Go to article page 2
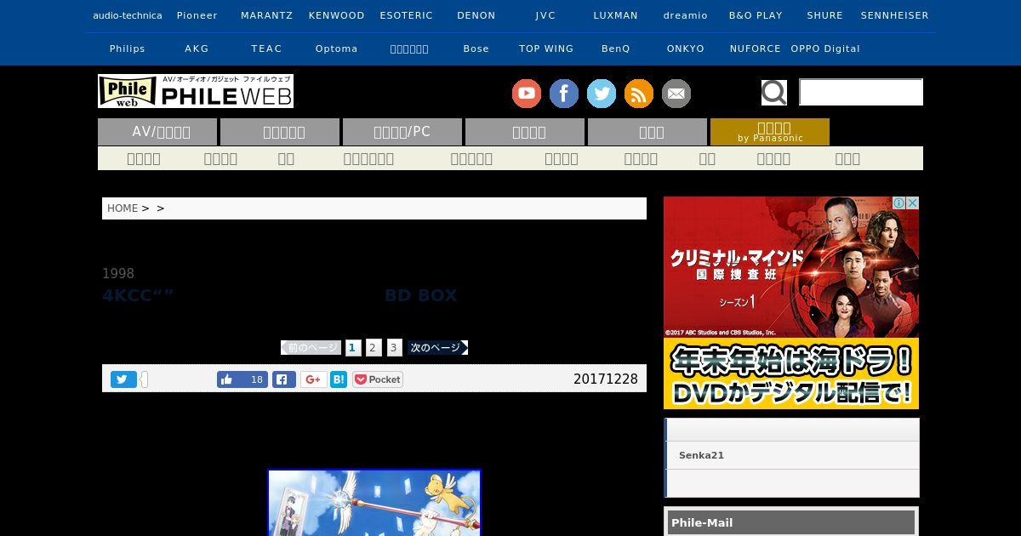 [373, 348]
